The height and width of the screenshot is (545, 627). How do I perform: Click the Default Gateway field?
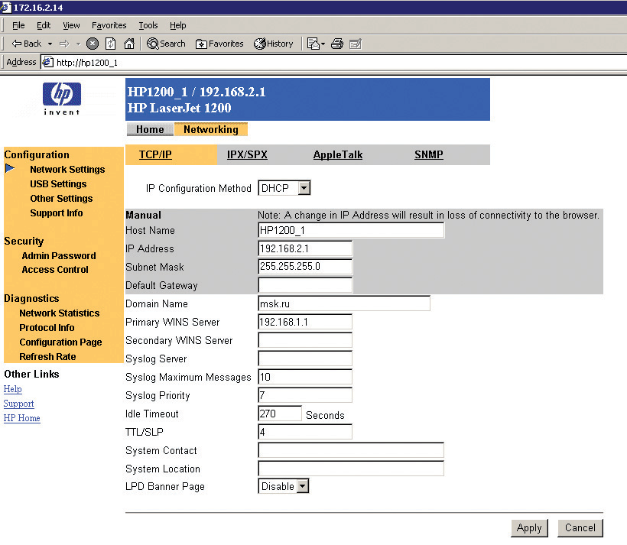(305, 285)
